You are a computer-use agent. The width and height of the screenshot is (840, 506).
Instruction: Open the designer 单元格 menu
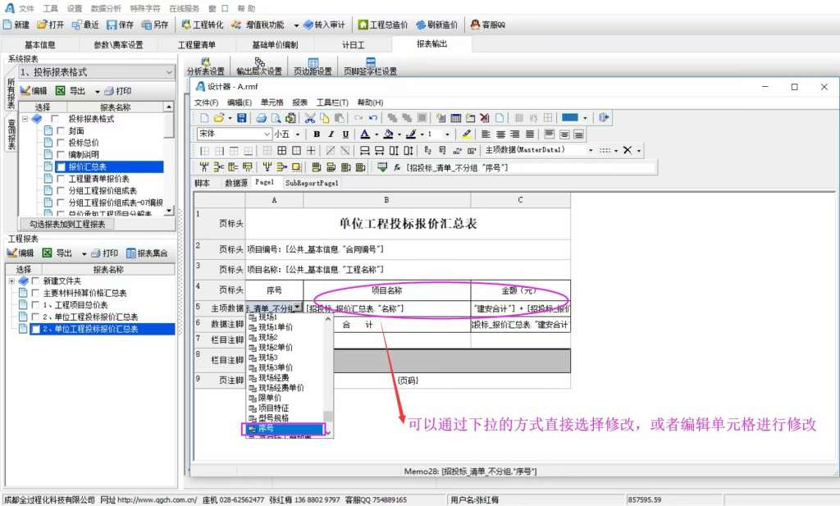tap(272, 103)
